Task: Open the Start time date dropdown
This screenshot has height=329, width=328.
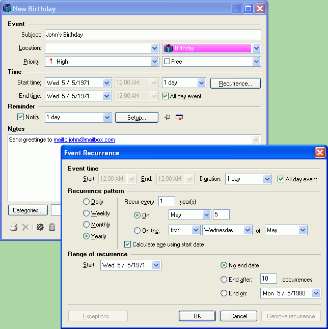Action: coord(106,83)
